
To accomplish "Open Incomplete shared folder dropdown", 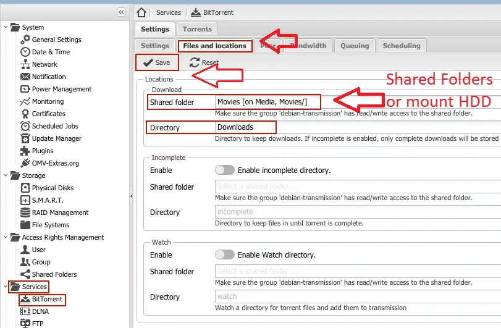I will click(x=358, y=186).
